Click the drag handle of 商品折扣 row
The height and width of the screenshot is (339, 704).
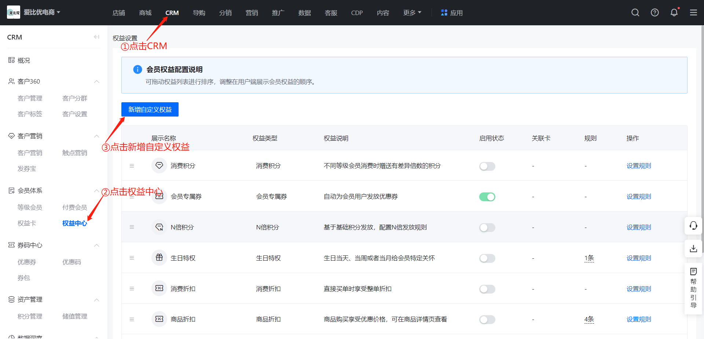tap(132, 320)
